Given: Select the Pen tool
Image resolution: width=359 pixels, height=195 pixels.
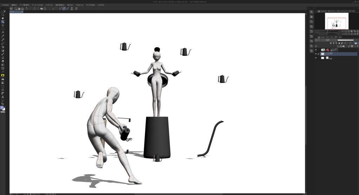Looking at the screenshot, I should [x=3, y=40].
